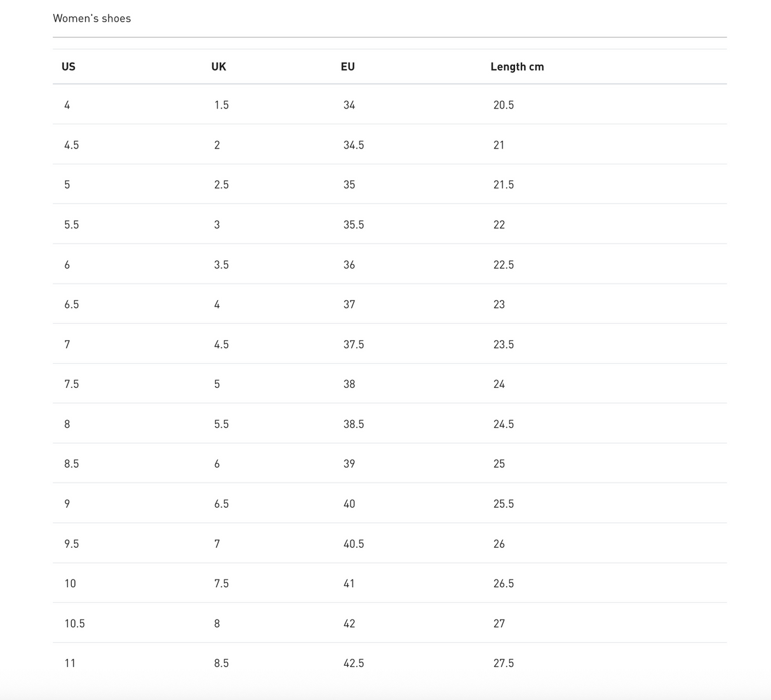Image resolution: width=771 pixels, height=700 pixels.
Task: Select US size 4 cell
Action: [x=67, y=105]
